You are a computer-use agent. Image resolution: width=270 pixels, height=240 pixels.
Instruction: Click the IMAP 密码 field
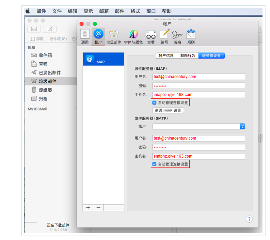tap(199, 86)
